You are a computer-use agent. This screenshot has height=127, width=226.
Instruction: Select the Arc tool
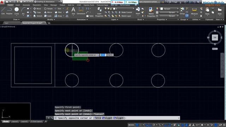coord(23,11)
